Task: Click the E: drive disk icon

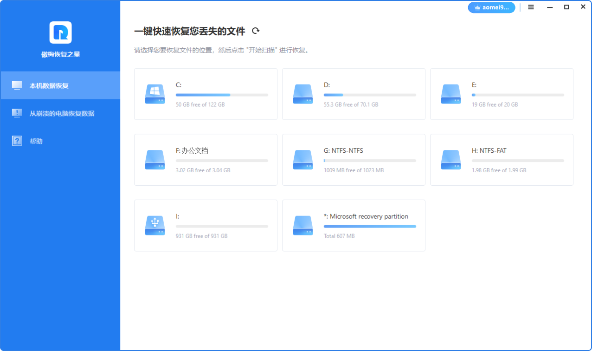Action: click(450, 94)
